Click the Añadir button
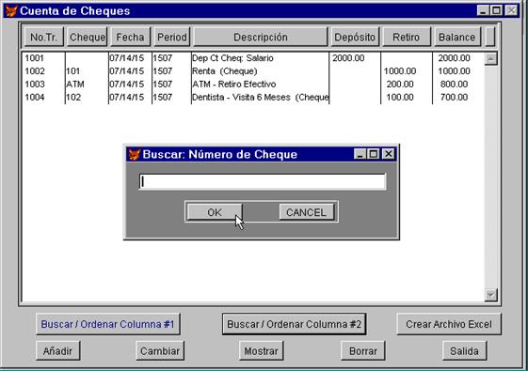 (x=58, y=351)
